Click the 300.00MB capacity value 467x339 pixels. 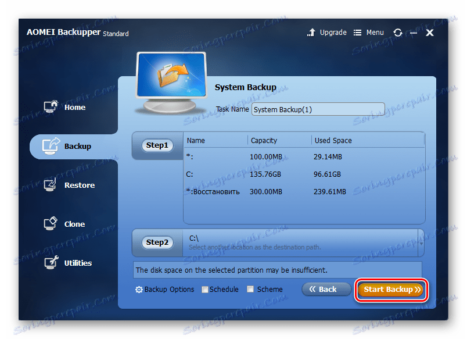click(x=265, y=192)
